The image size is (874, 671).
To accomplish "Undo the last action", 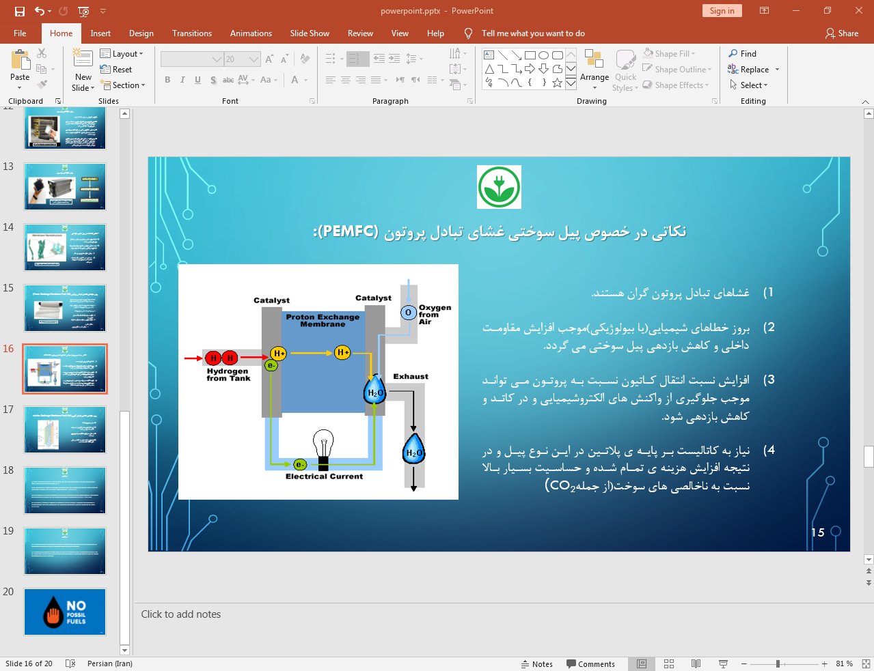I will 40,11.
